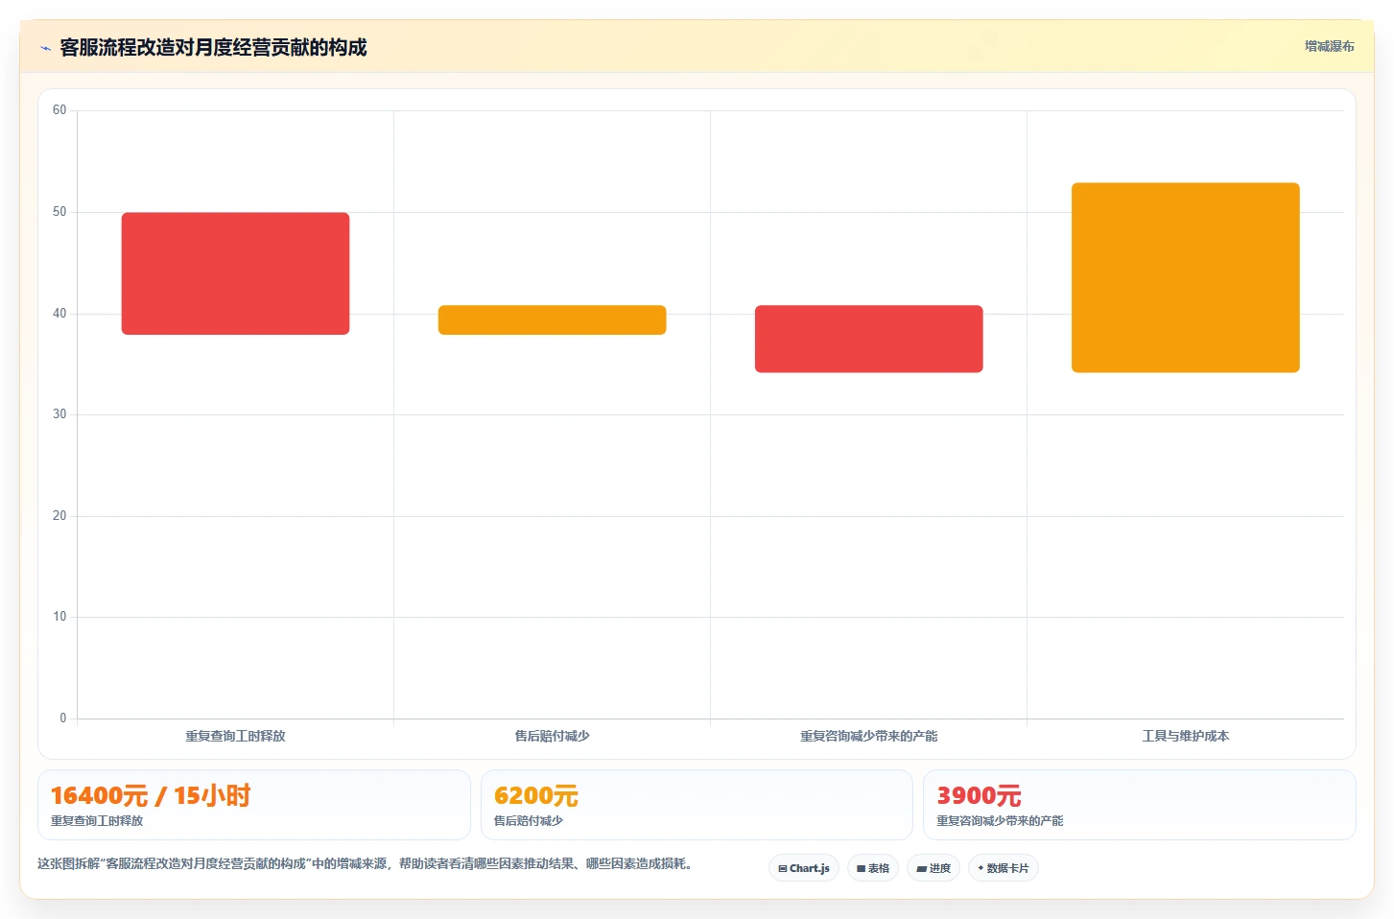This screenshot has height=919, width=1394.
Task: Click the x-axis label 工具与维护成本
Action: [x=1185, y=736]
